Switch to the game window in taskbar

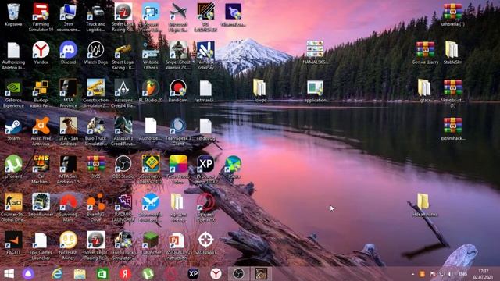(261, 274)
